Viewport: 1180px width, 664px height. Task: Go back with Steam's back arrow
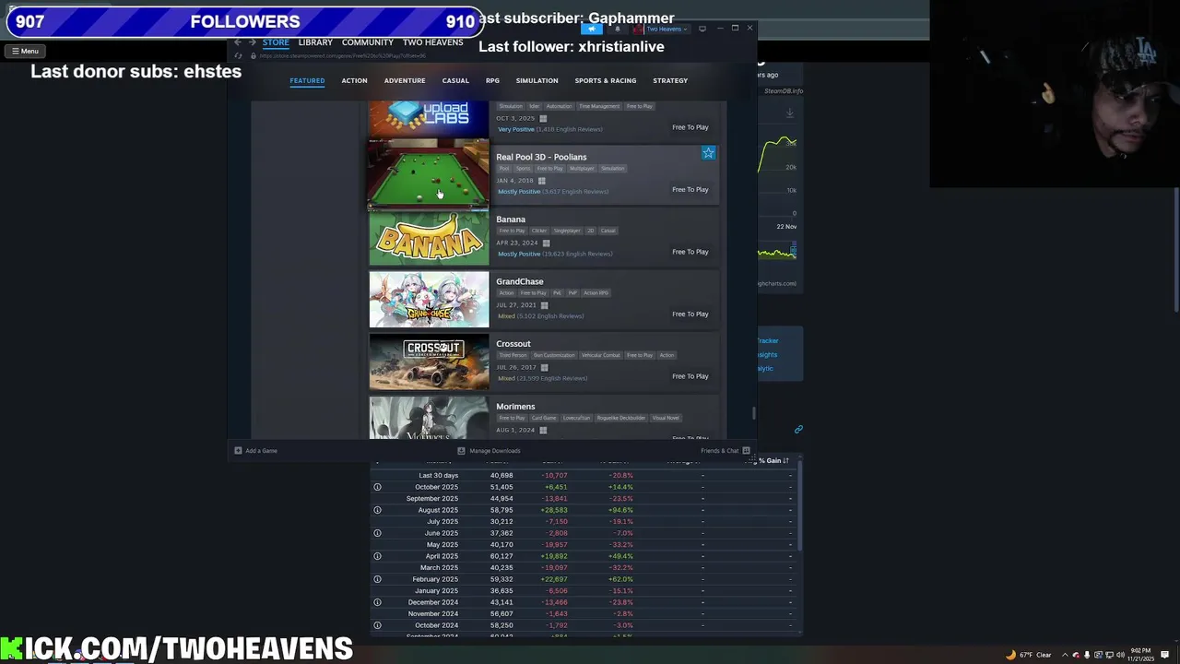pos(238,42)
